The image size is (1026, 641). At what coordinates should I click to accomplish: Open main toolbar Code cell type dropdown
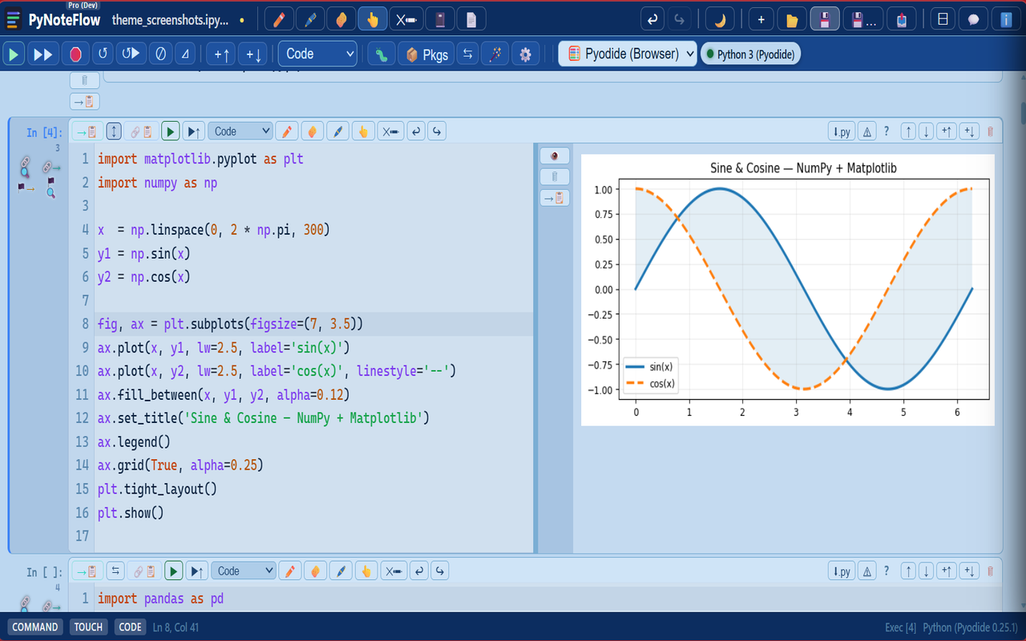click(318, 54)
